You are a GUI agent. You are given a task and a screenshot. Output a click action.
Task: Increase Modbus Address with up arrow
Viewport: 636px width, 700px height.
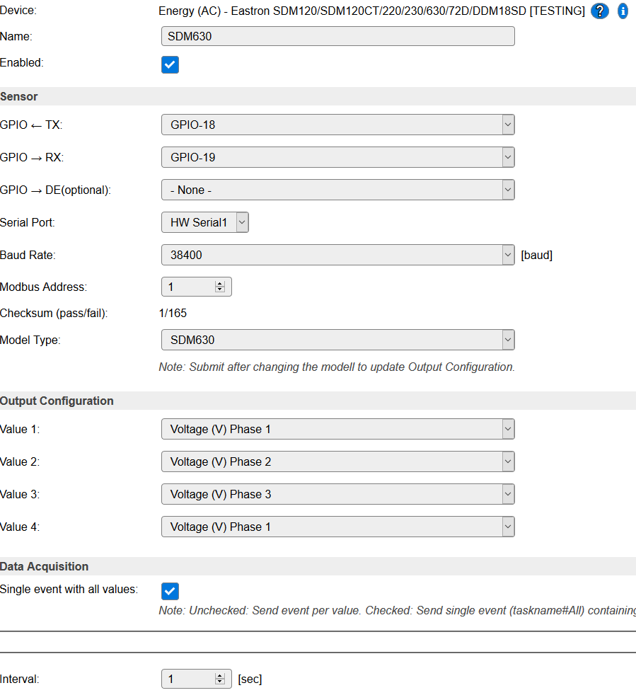pyautogui.click(x=219, y=284)
